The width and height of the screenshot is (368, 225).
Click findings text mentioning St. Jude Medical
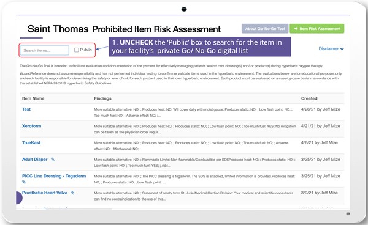point(194,196)
